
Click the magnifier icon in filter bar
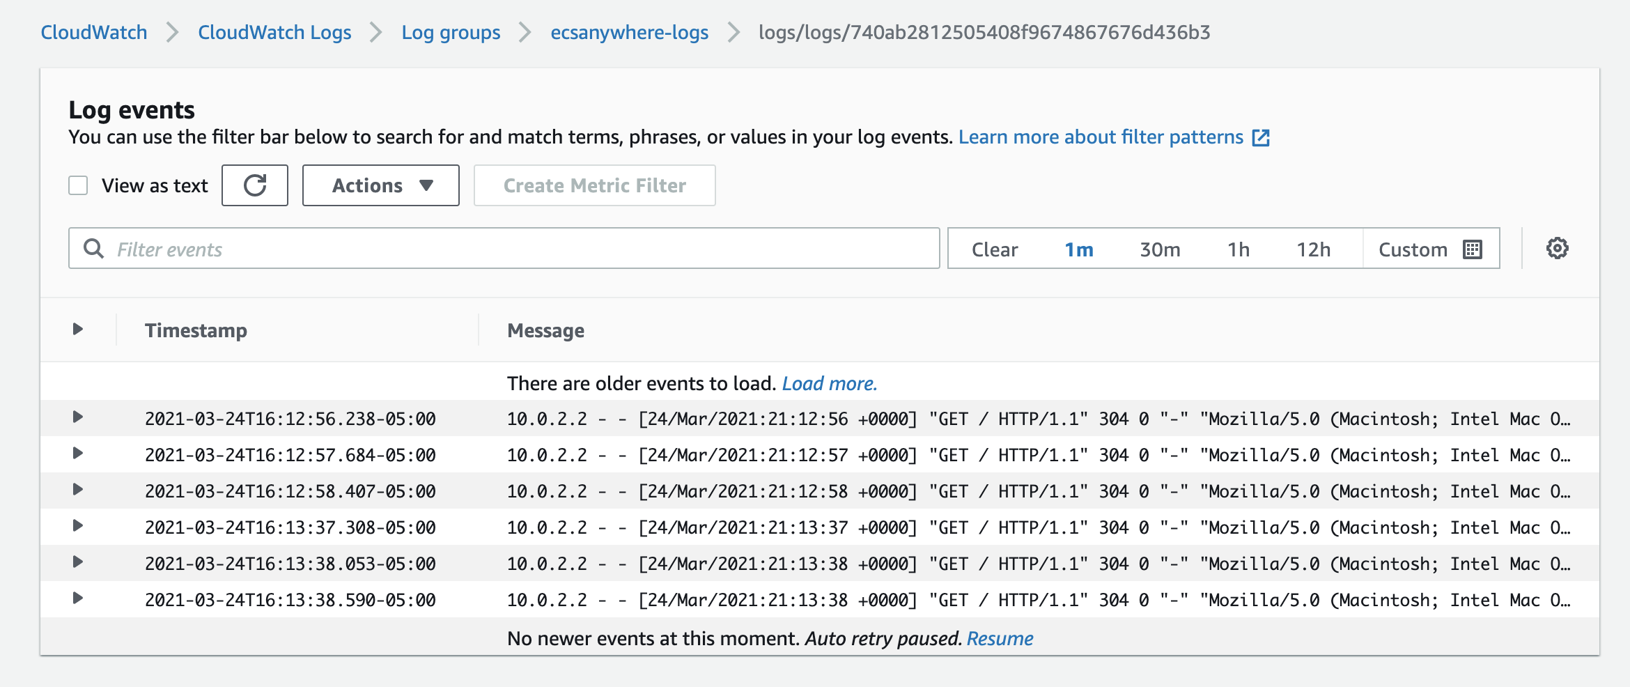click(93, 249)
